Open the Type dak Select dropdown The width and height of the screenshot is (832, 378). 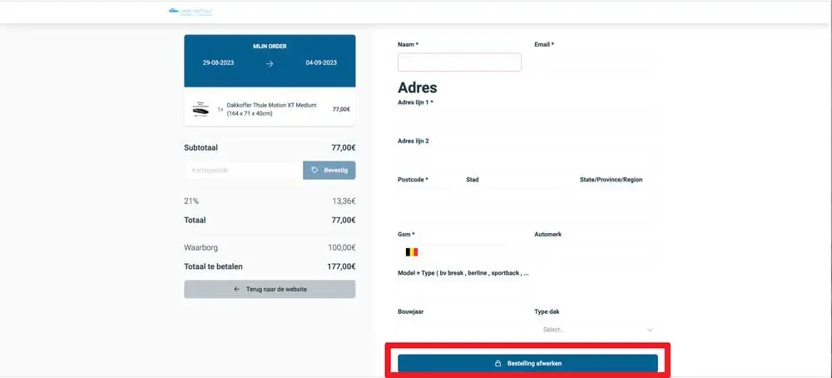click(597, 330)
